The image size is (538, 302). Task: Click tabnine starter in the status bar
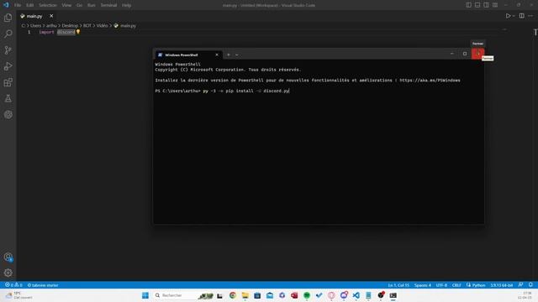click(x=43, y=285)
